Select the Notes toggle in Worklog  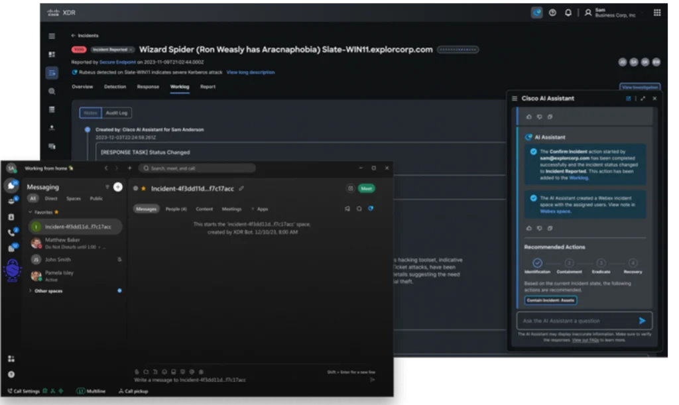click(90, 113)
